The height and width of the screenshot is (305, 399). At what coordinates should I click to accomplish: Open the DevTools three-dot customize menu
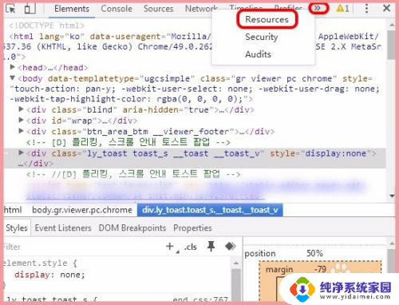point(366,9)
